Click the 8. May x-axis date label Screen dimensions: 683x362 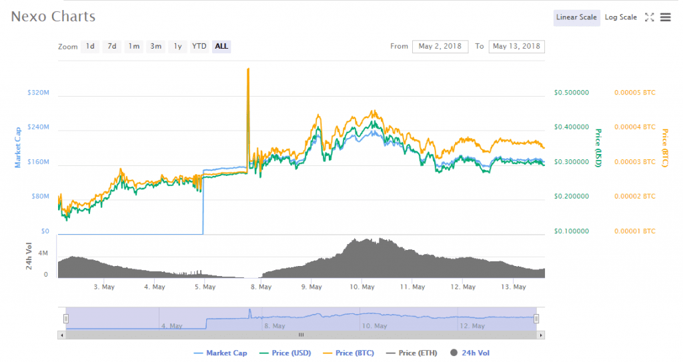(x=261, y=287)
